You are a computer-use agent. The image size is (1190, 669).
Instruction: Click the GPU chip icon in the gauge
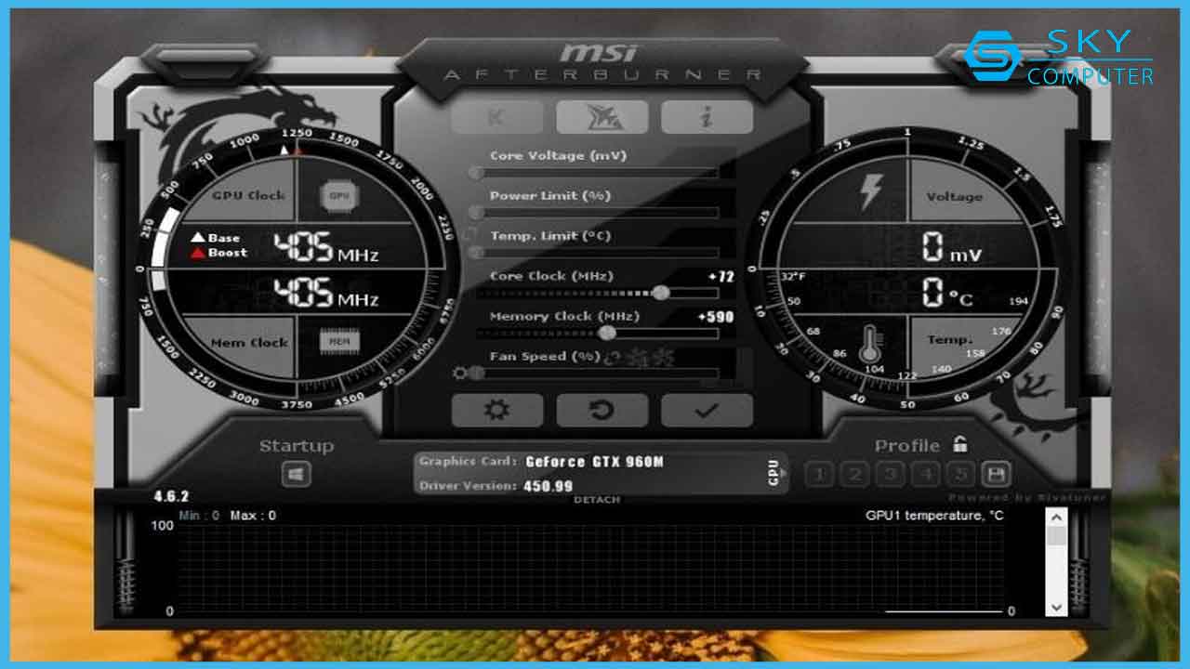click(338, 196)
